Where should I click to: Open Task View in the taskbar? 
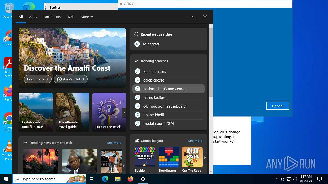(92, 179)
